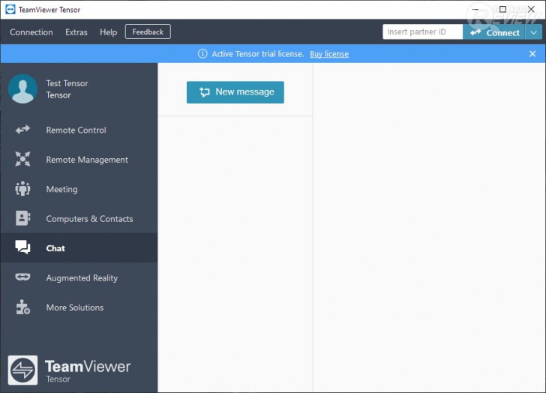
Task: Open the Augmented Reality glasses icon
Action: 22,277
